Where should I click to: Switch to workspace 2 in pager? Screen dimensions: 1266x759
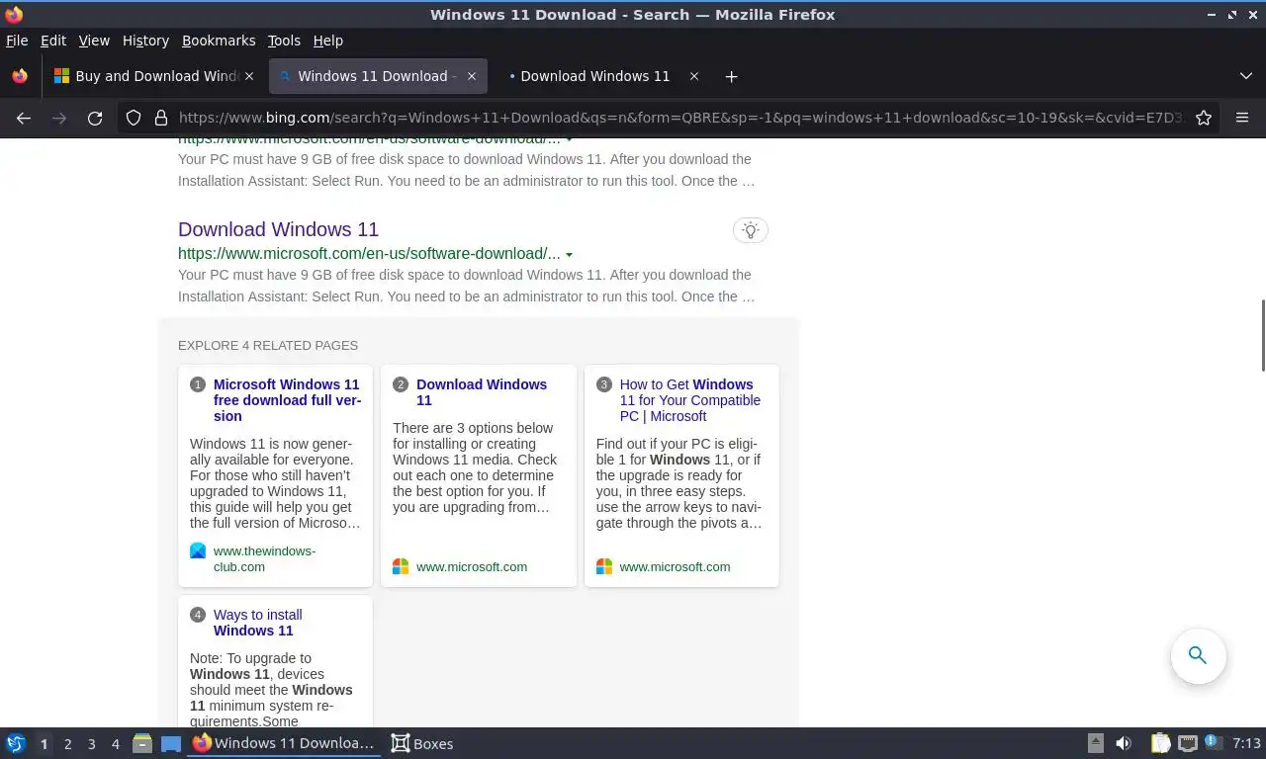[x=67, y=744]
